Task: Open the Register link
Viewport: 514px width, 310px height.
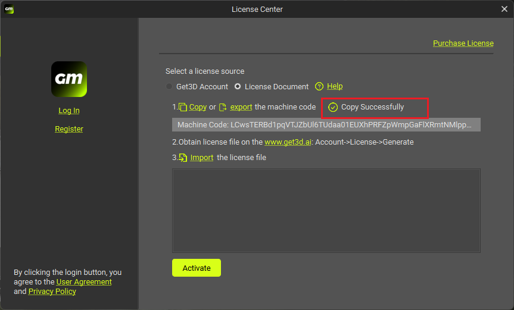Action: click(69, 129)
